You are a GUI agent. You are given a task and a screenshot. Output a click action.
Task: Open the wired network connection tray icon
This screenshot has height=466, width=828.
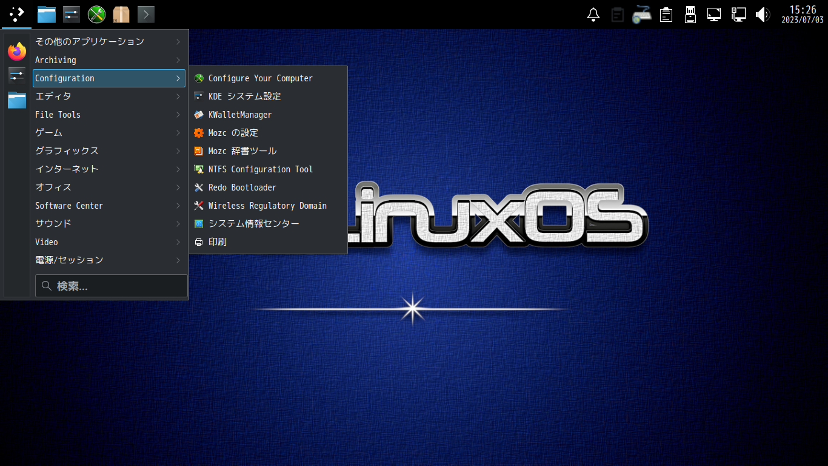coord(738,15)
